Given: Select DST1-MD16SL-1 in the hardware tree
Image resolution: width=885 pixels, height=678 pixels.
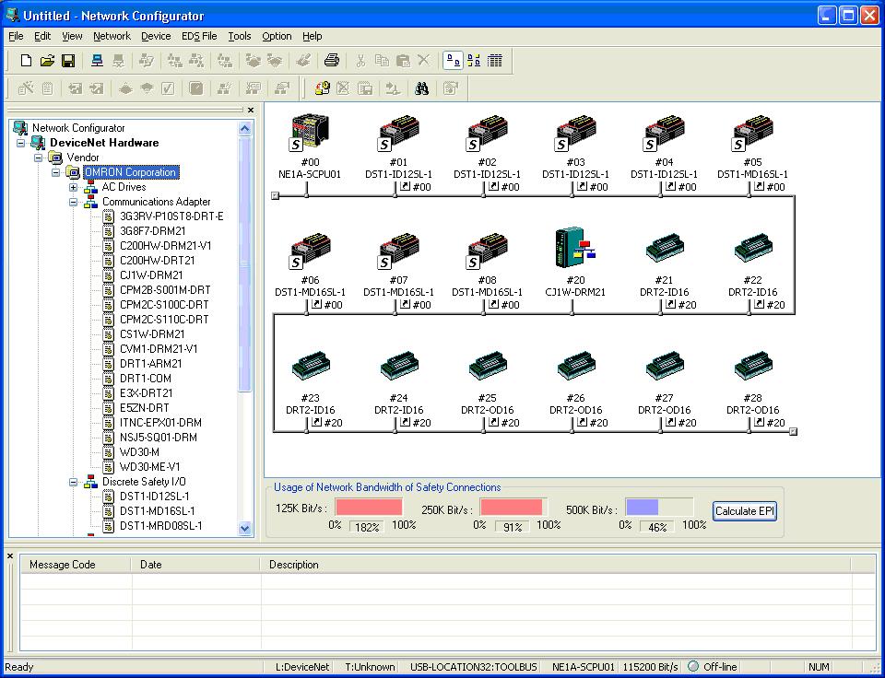Looking at the screenshot, I should point(158,511).
